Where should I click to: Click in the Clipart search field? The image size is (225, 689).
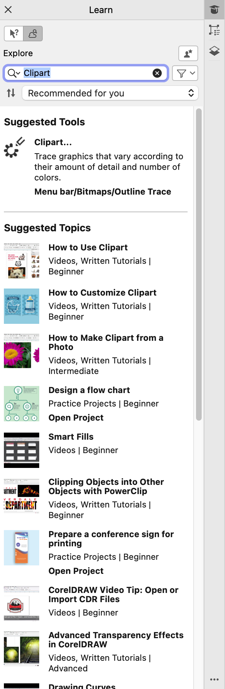[x=88, y=73]
